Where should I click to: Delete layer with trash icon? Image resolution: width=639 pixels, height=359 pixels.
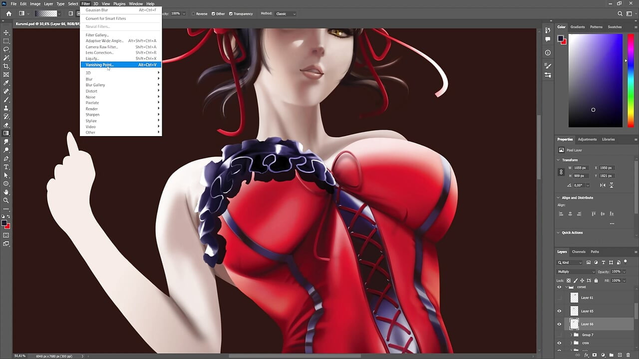(x=628, y=355)
